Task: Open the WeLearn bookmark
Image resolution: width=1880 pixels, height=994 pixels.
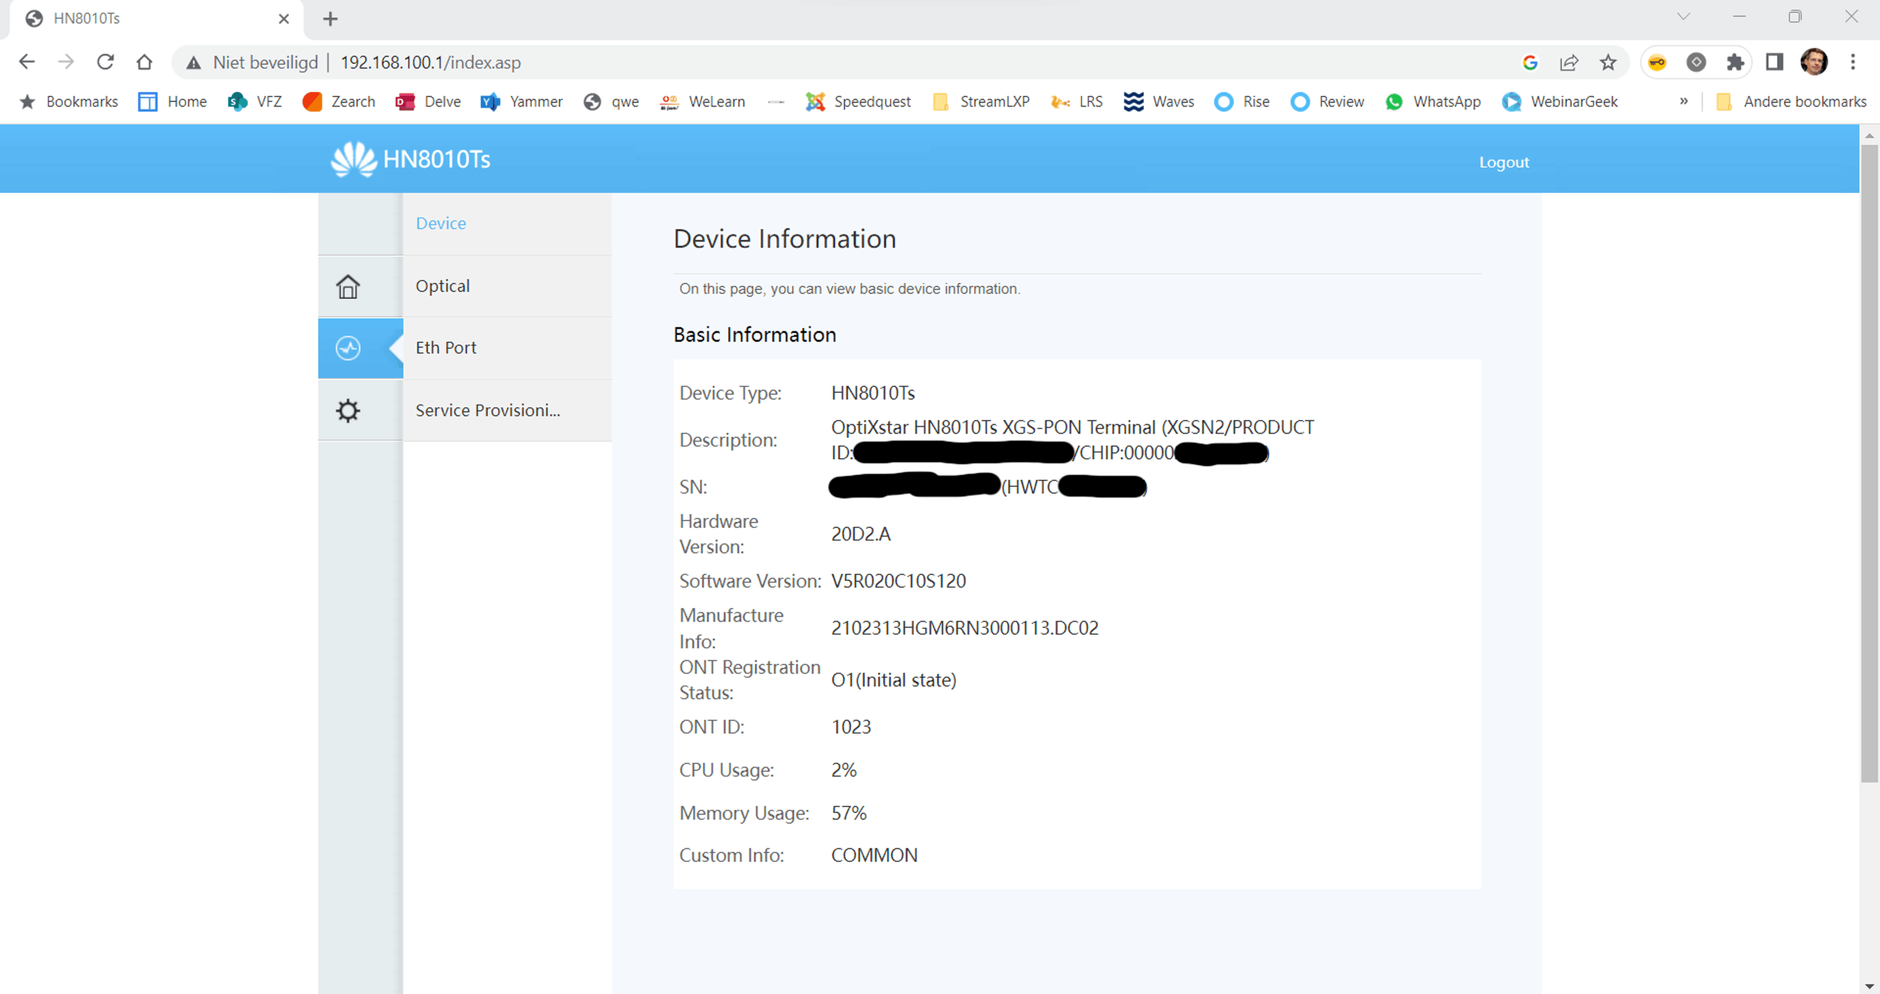Action: coord(702,101)
